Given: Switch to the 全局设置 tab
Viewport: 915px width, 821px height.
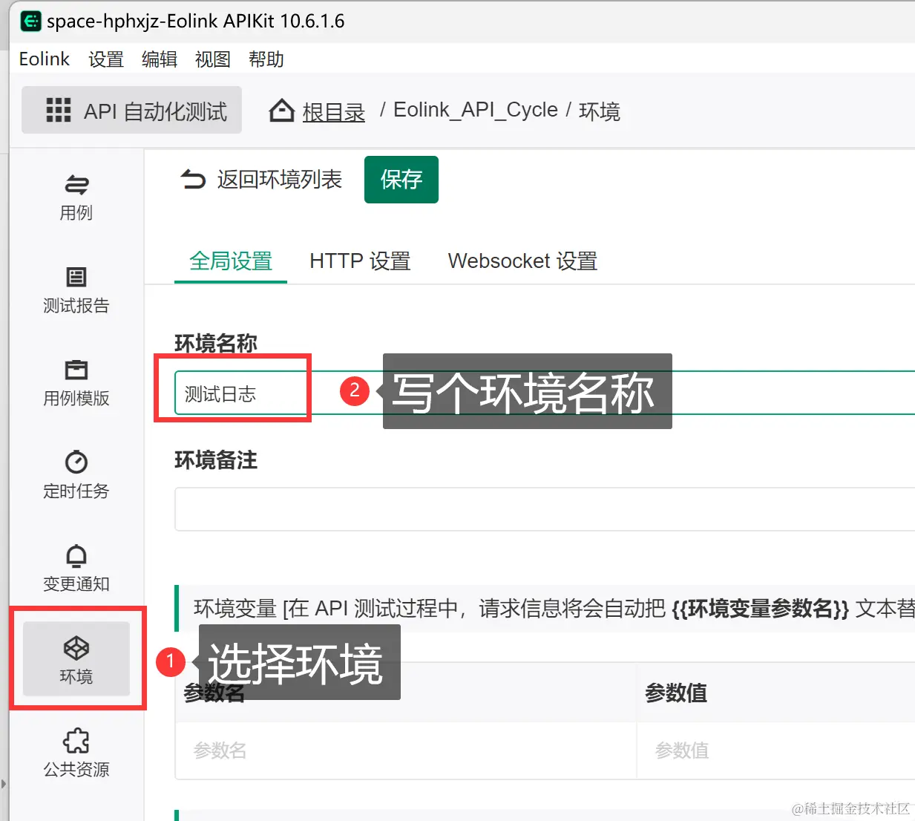Looking at the screenshot, I should click(x=231, y=261).
